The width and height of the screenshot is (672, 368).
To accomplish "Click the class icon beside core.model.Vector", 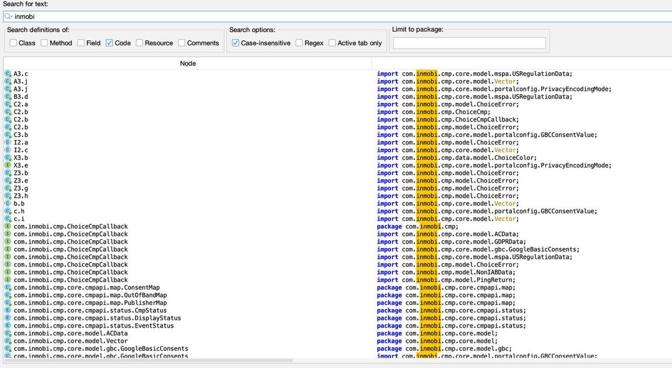I will point(8,341).
